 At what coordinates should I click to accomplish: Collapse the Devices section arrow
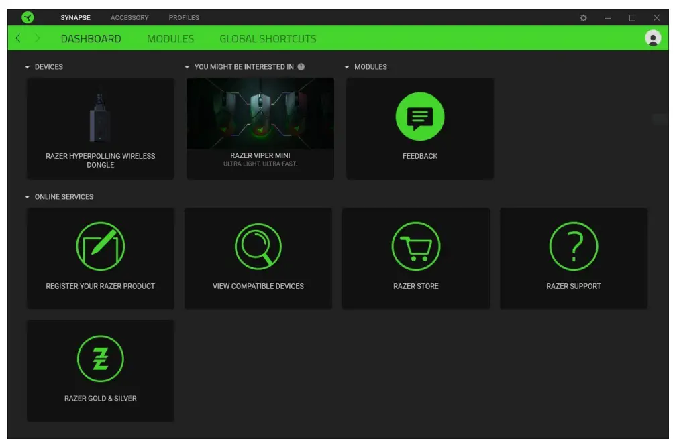28,67
